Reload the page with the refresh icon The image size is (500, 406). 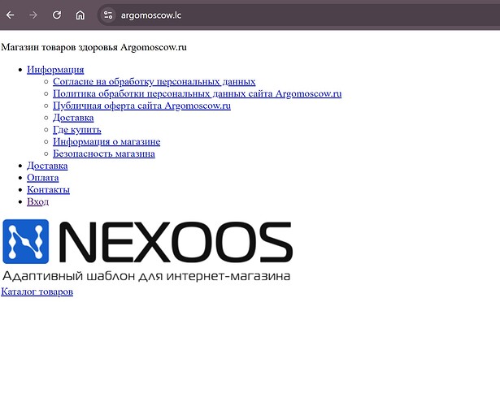pos(57,15)
